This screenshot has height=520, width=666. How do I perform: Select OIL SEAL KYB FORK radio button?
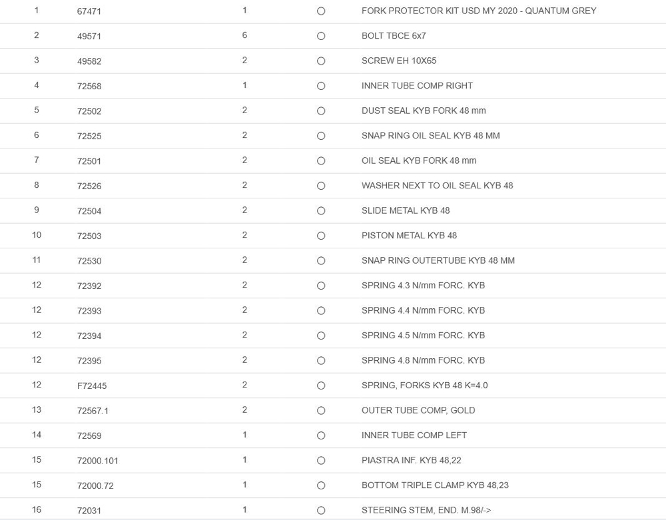tap(321, 161)
